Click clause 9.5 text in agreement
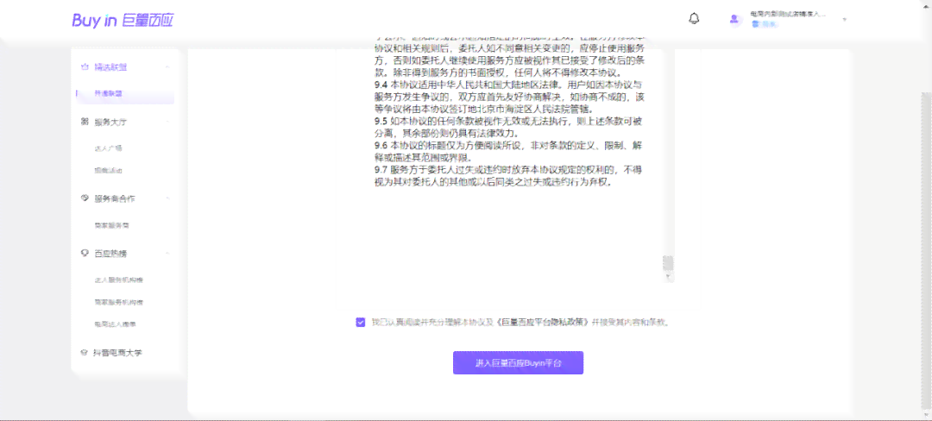 pyautogui.click(x=509, y=127)
